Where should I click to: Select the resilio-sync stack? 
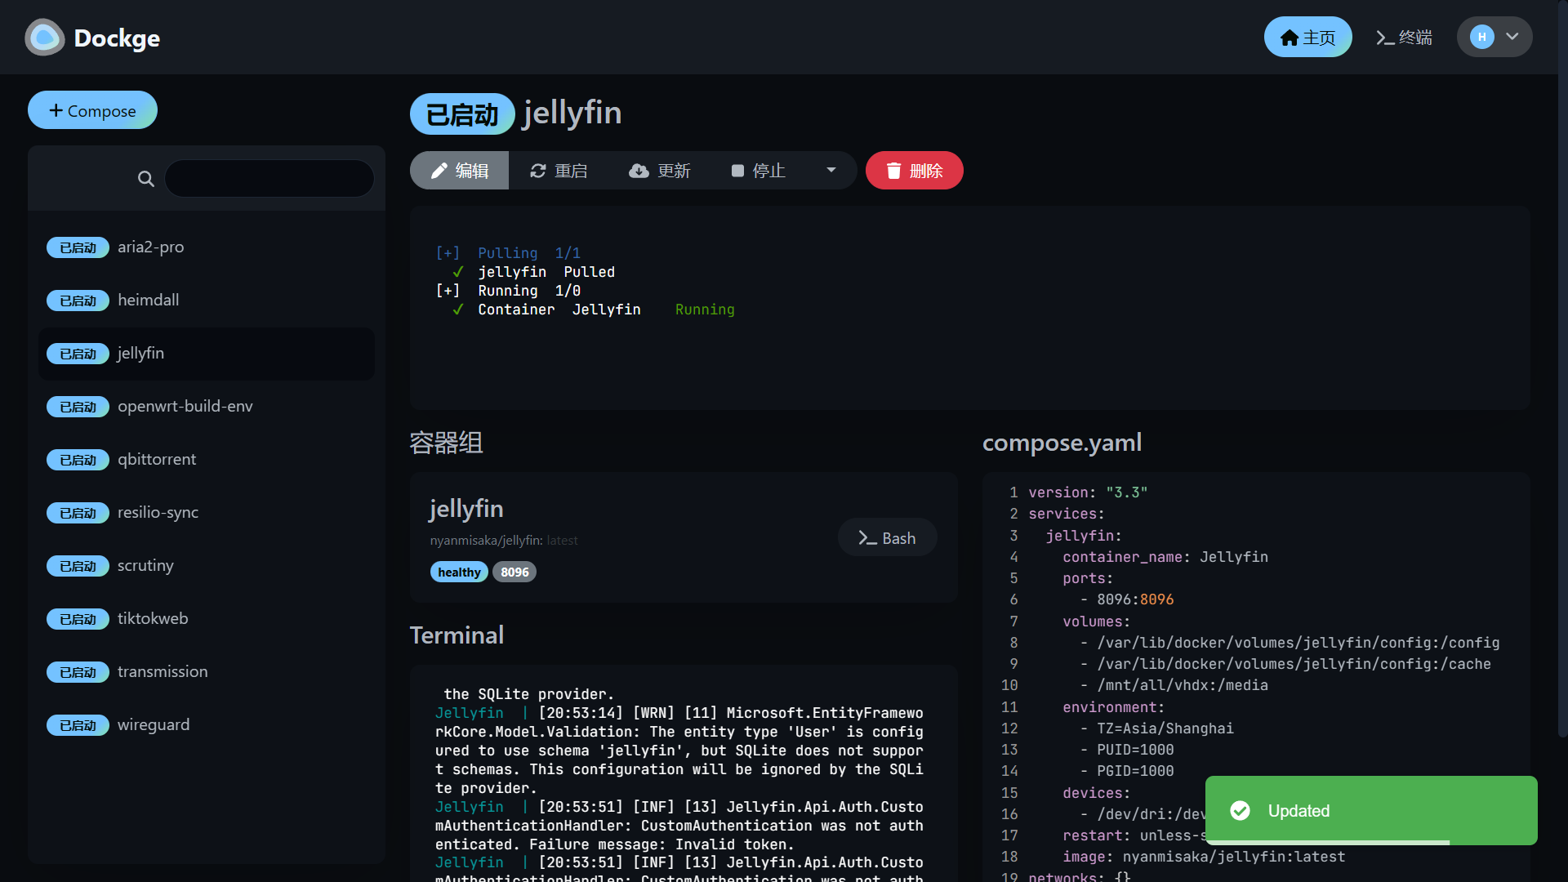point(207,513)
